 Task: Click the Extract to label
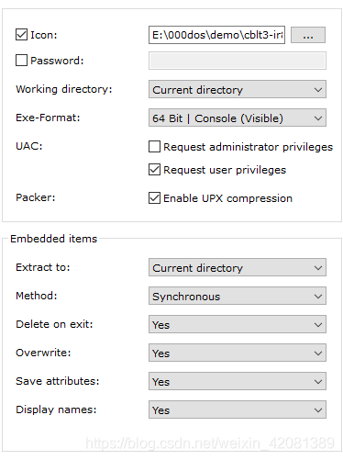coord(43,267)
